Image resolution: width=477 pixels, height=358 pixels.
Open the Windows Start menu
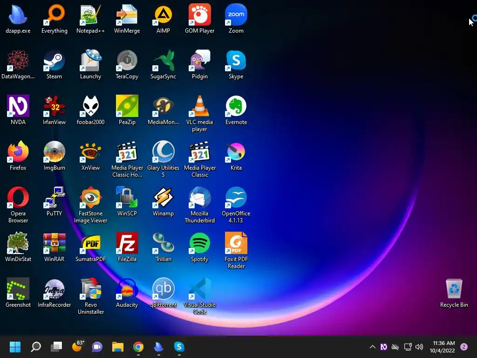15,347
